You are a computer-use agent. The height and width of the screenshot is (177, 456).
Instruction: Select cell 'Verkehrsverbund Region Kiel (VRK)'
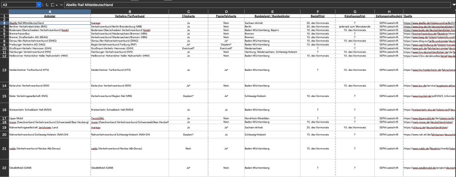130,96
